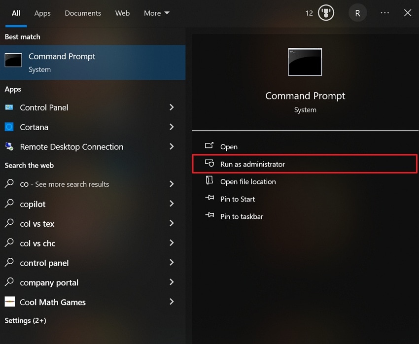Viewport: 419px width, 344px height.
Task: Expand the Settings (2+) section
Action: click(25, 320)
